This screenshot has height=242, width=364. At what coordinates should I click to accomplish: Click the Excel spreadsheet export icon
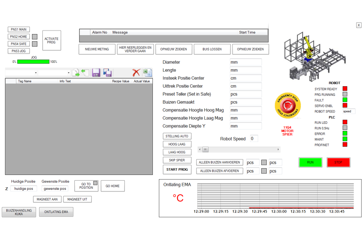147,73
